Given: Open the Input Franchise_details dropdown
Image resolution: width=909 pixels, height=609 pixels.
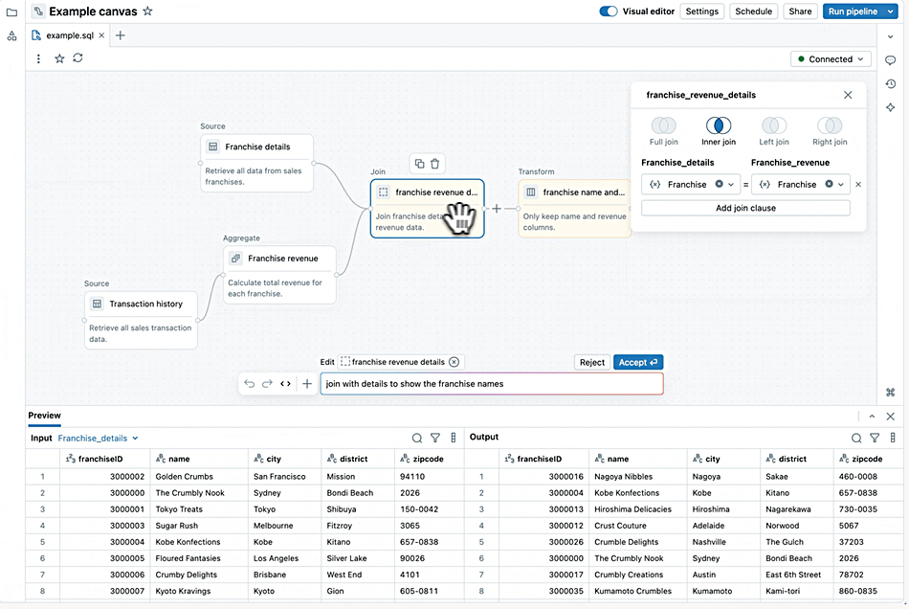Looking at the screenshot, I should tap(98, 438).
